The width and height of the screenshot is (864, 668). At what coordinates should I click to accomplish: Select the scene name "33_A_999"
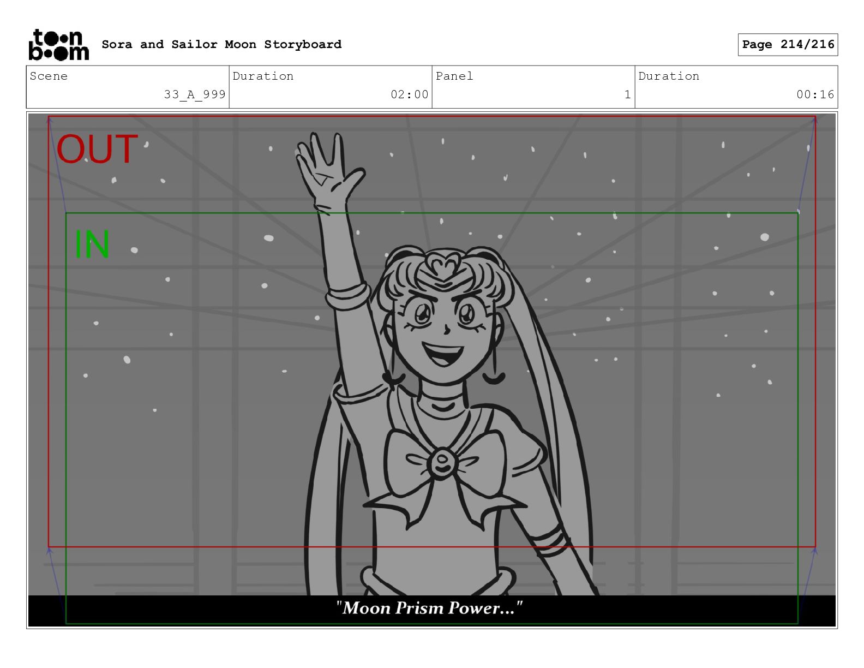click(x=195, y=94)
